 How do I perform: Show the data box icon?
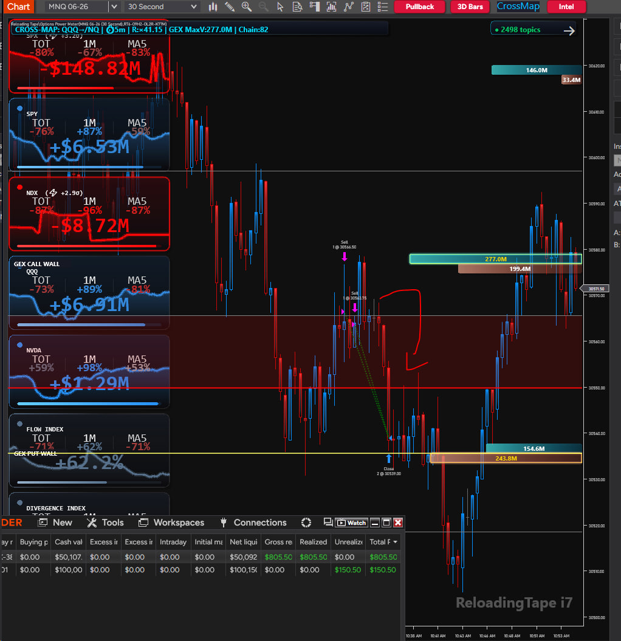tap(297, 7)
